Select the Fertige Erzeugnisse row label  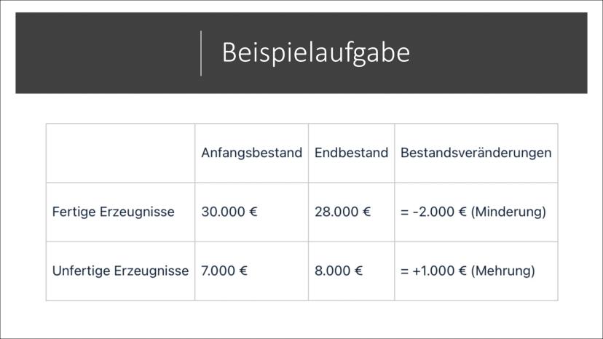(114, 212)
